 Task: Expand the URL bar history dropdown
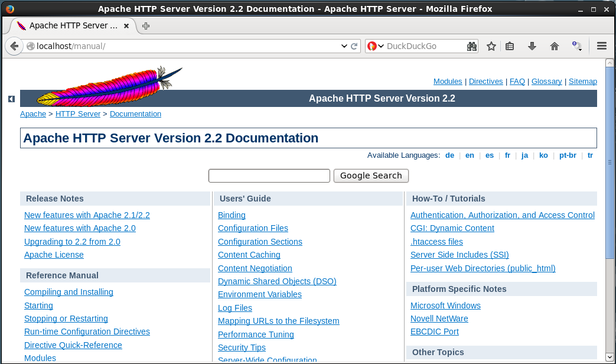[344, 46]
